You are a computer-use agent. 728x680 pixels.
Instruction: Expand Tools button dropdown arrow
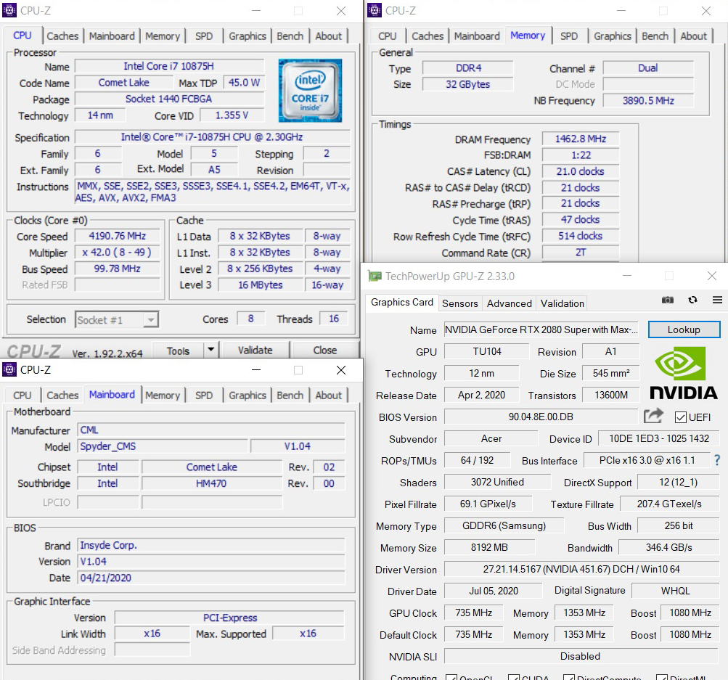point(210,350)
